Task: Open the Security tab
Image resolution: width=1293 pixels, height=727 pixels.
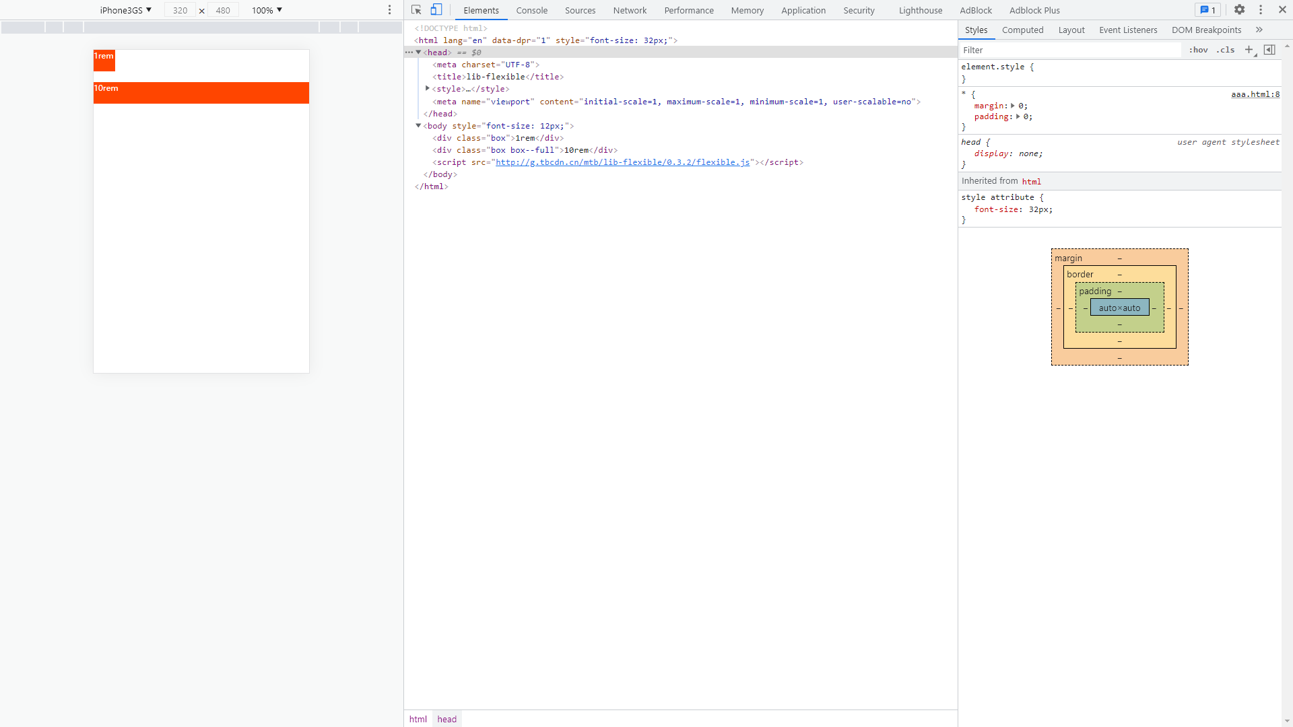Action: tap(859, 10)
